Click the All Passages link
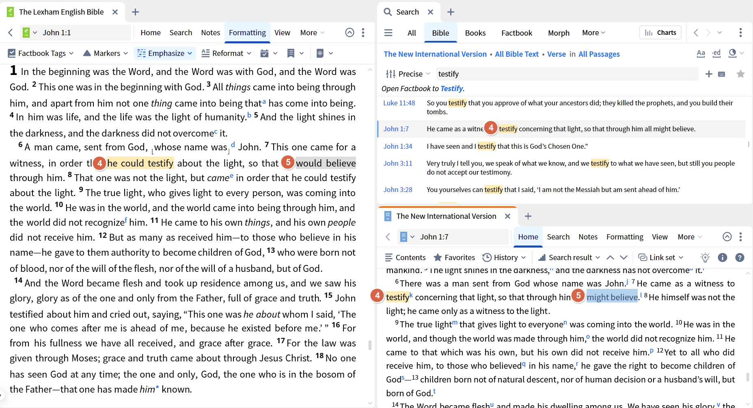This screenshot has width=753, height=408. pyautogui.click(x=599, y=54)
